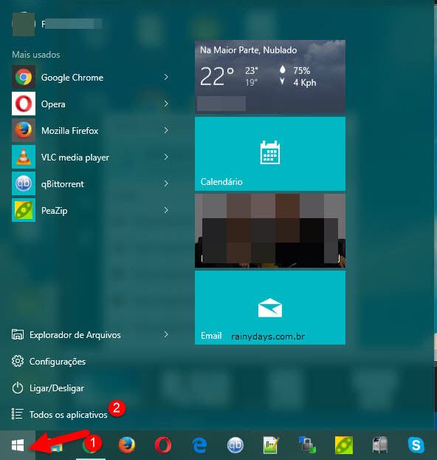437x460 pixels.
Task: Click the Windows Start button
Action: [x=18, y=445]
